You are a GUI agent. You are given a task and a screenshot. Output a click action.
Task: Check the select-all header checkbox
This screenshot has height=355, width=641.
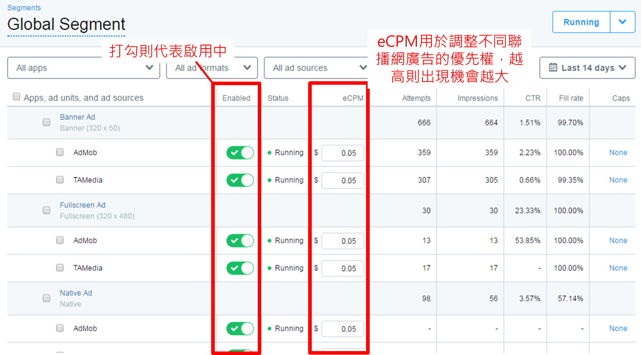point(16,96)
